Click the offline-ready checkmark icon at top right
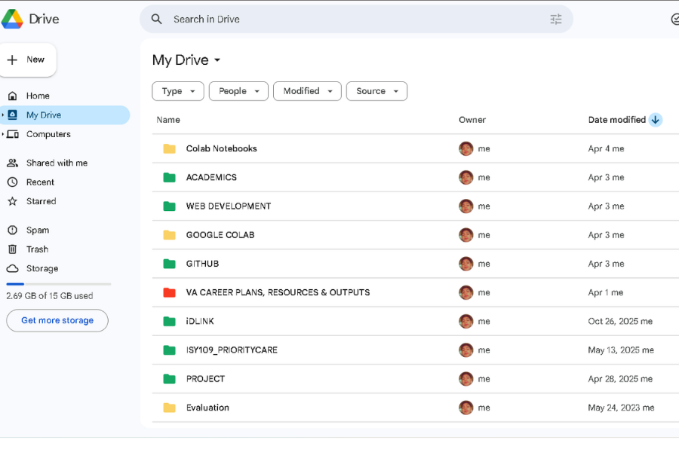 (x=675, y=19)
